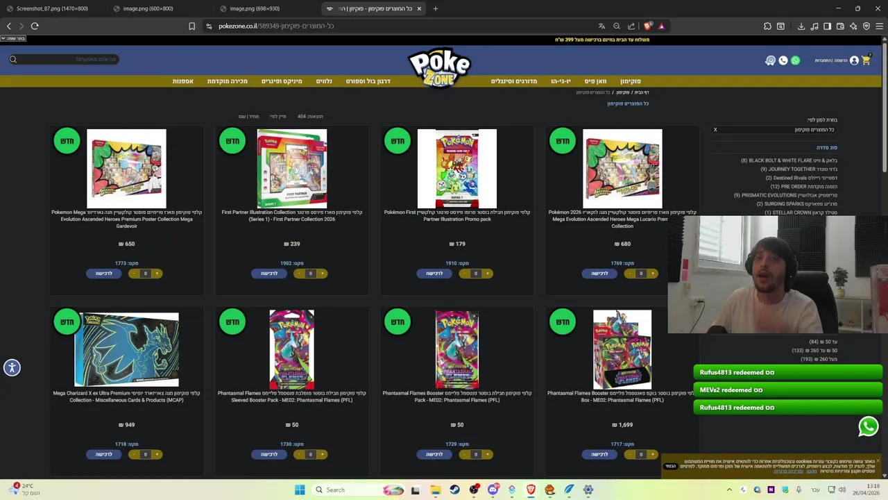This screenshot has height=500, width=888.
Task: Reload the page
Action: coord(35,26)
